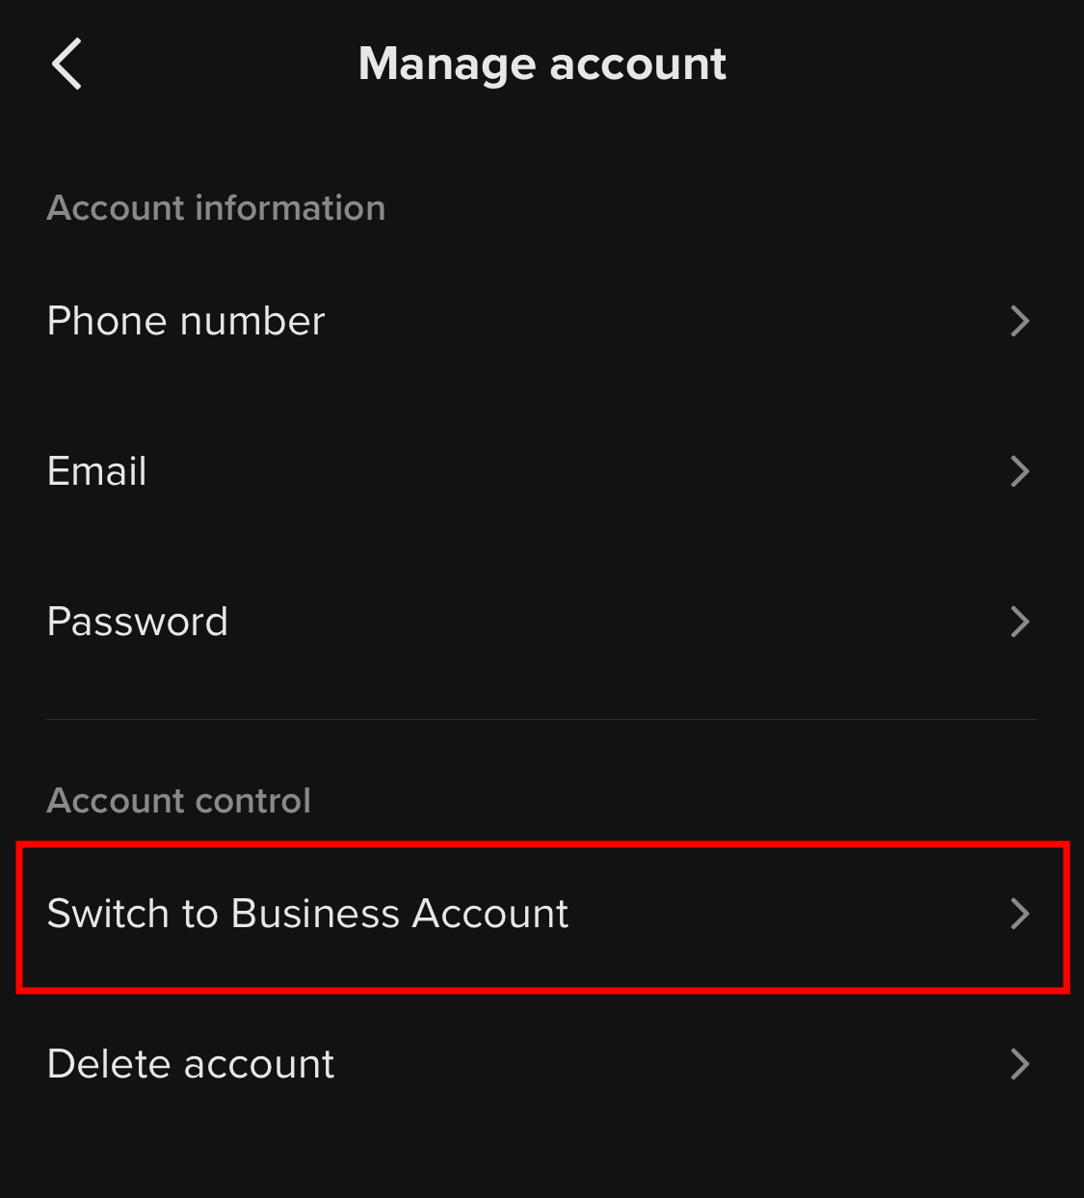Tap the chevron for Switch to Business Account
The height and width of the screenshot is (1198, 1084).
1020,914
